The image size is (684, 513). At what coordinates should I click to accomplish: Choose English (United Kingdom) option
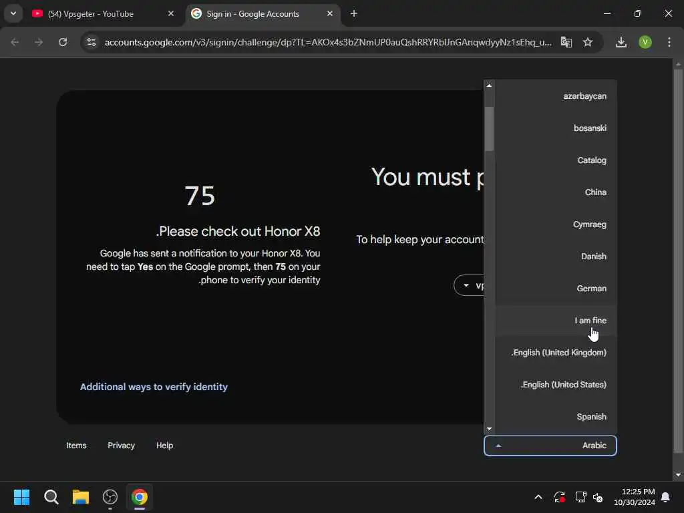[556, 353]
